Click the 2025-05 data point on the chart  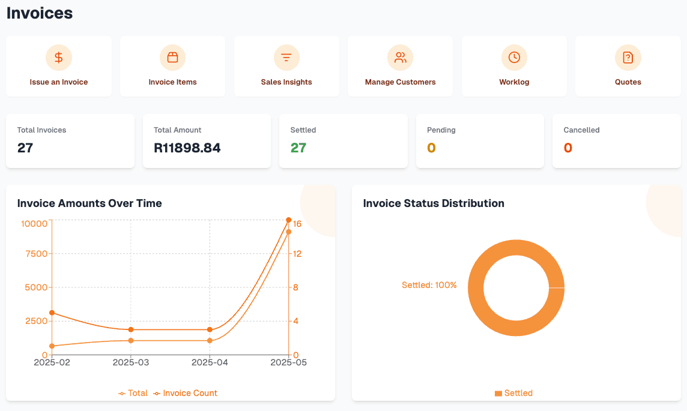pos(289,220)
